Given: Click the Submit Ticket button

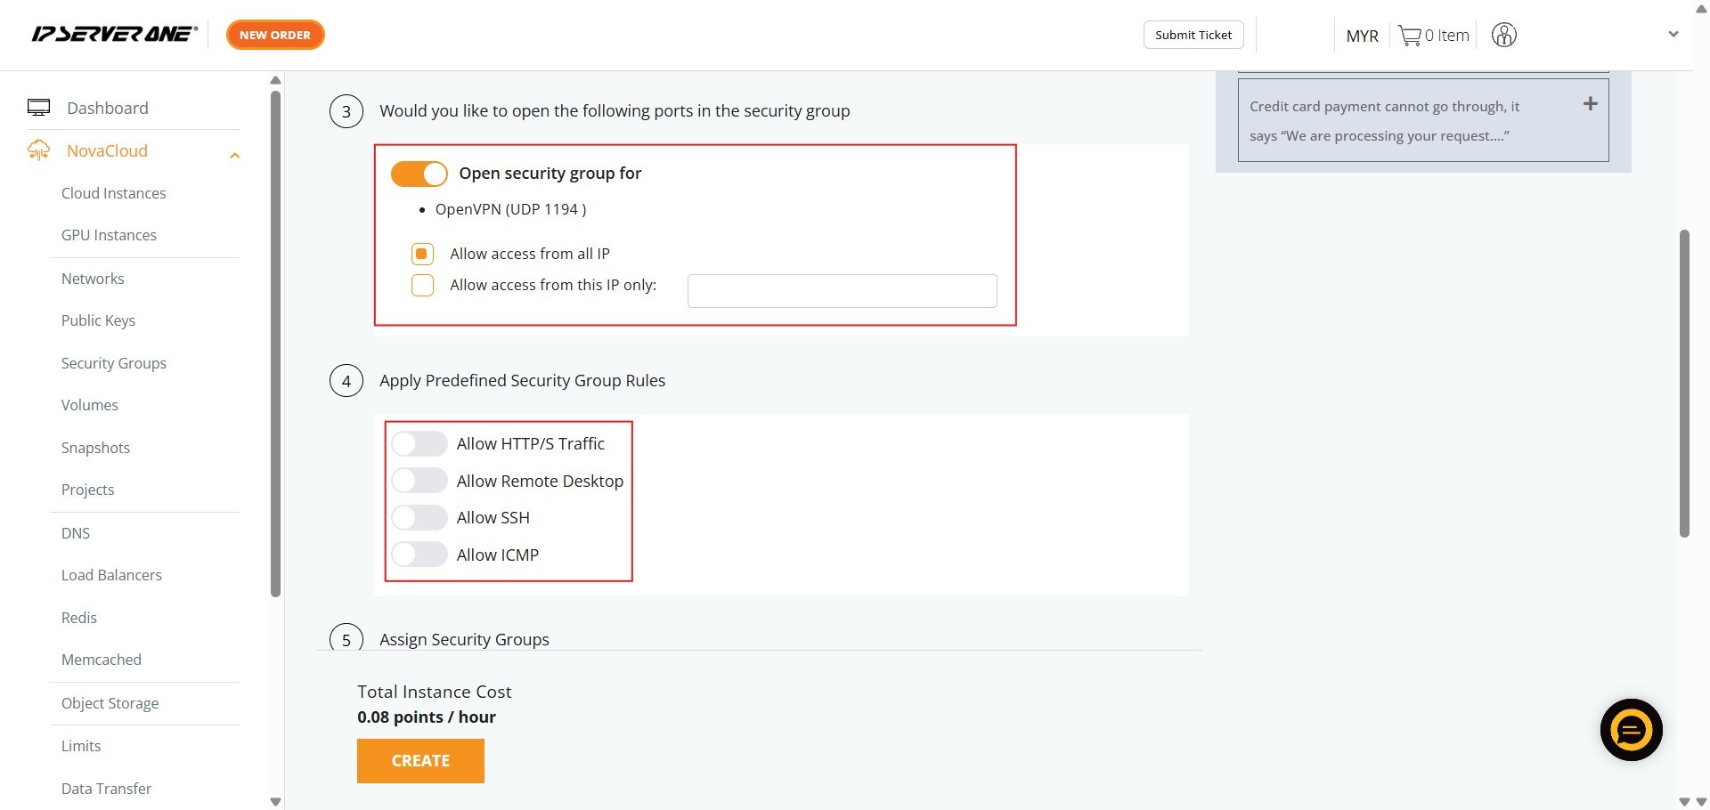Looking at the screenshot, I should click(1193, 35).
